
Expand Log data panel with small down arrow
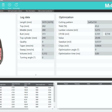[36, 75]
